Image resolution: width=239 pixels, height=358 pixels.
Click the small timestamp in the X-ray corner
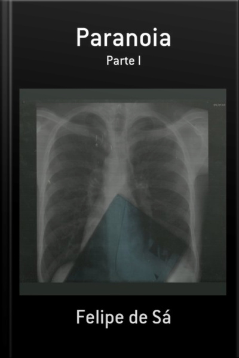coord(219,105)
